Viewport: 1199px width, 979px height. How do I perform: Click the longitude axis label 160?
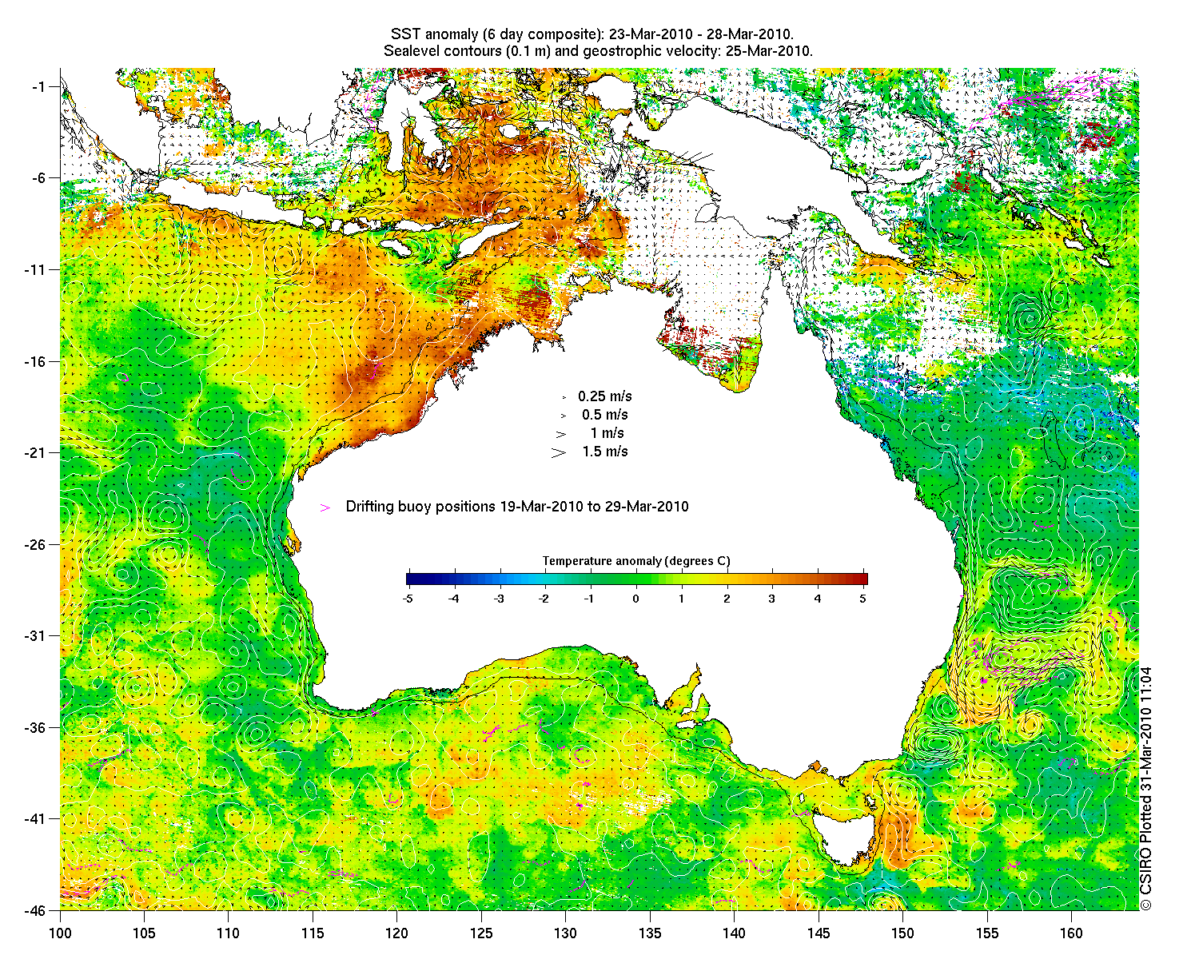pos(1071,933)
